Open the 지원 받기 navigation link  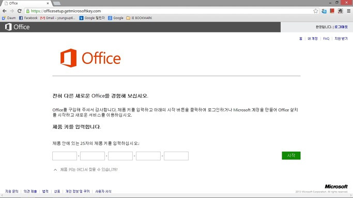click(341, 39)
